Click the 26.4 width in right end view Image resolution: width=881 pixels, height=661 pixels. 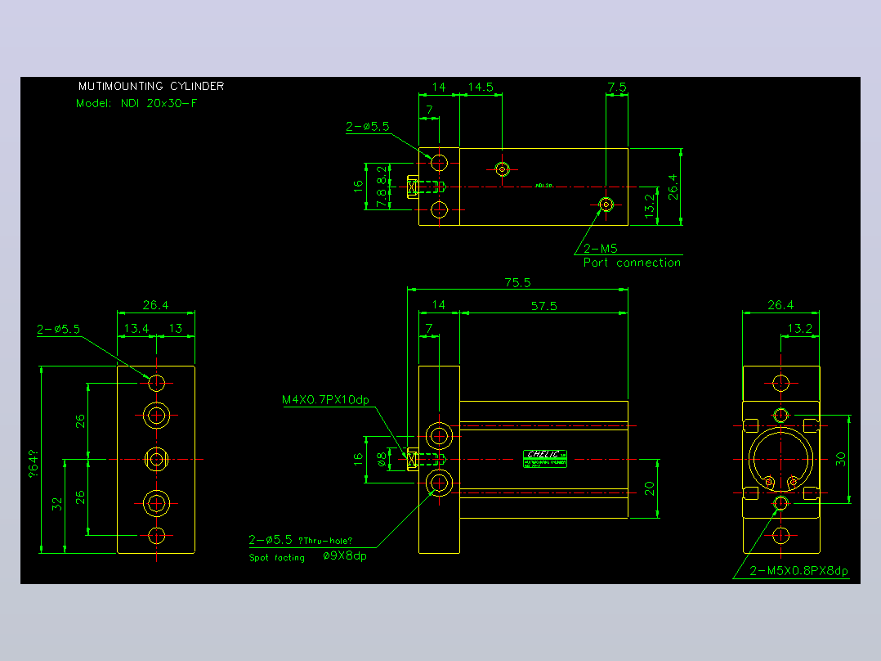(780, 305)
